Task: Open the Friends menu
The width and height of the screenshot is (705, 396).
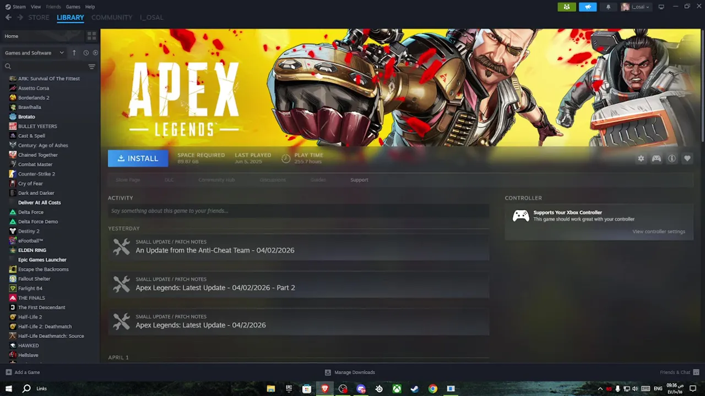Action: point(53,7)
